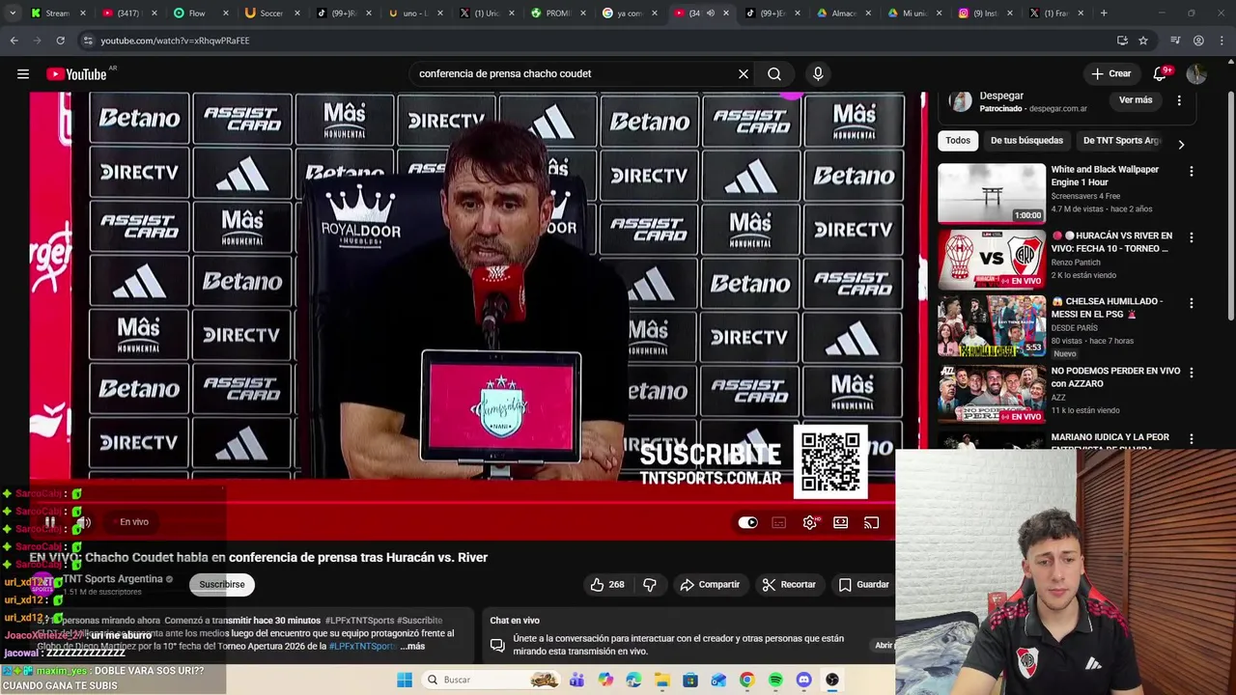The width and height of the screenshot is (1236, 695).
Task: Open the Crear button
Action: (x=1110, y=73)
